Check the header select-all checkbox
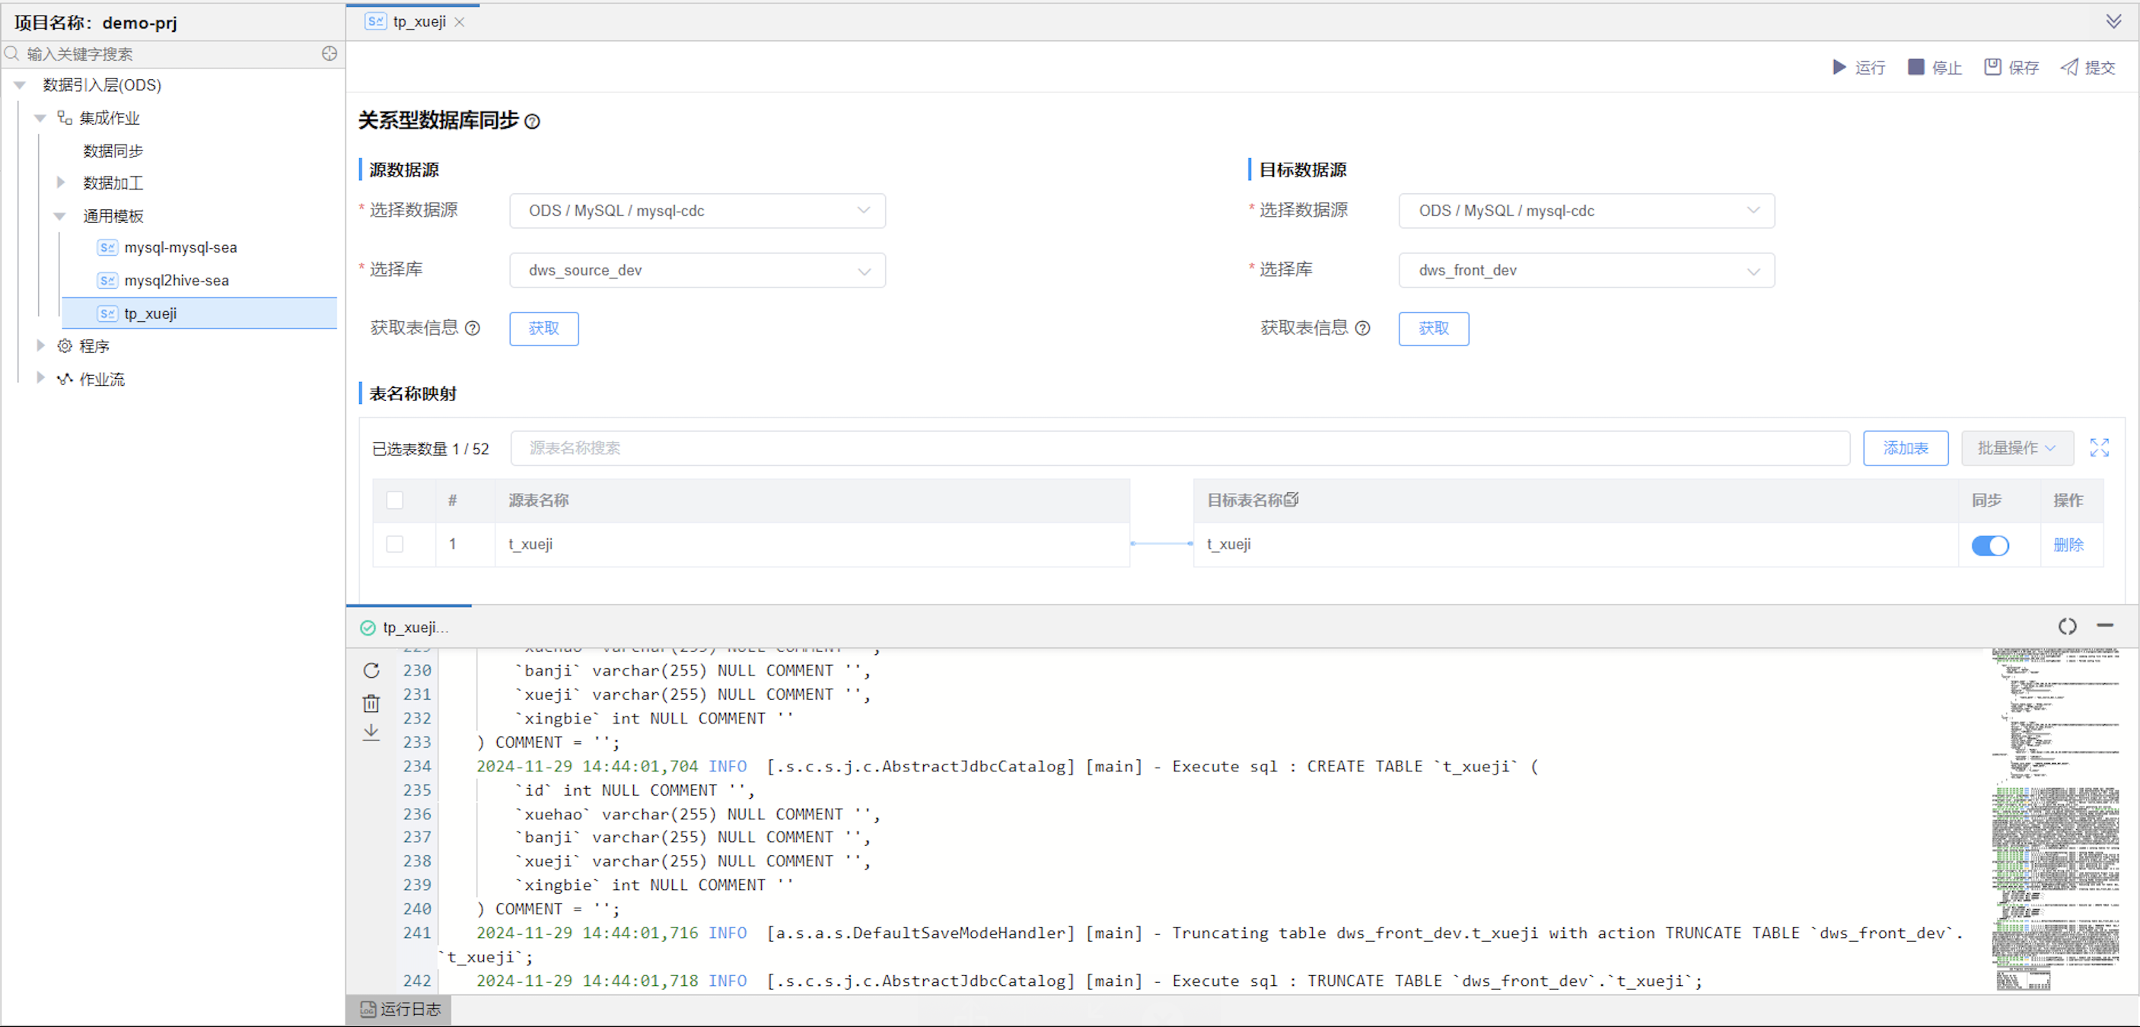 coord(395,500)
